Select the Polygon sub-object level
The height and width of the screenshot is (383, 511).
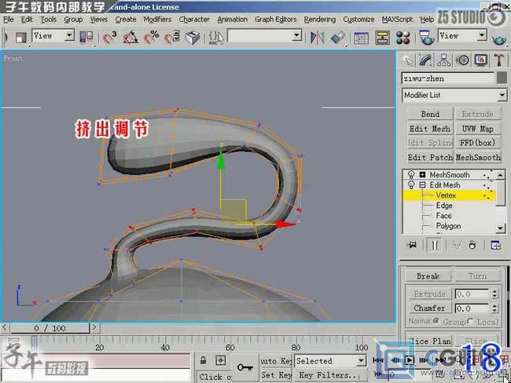[x=448, y=226]
